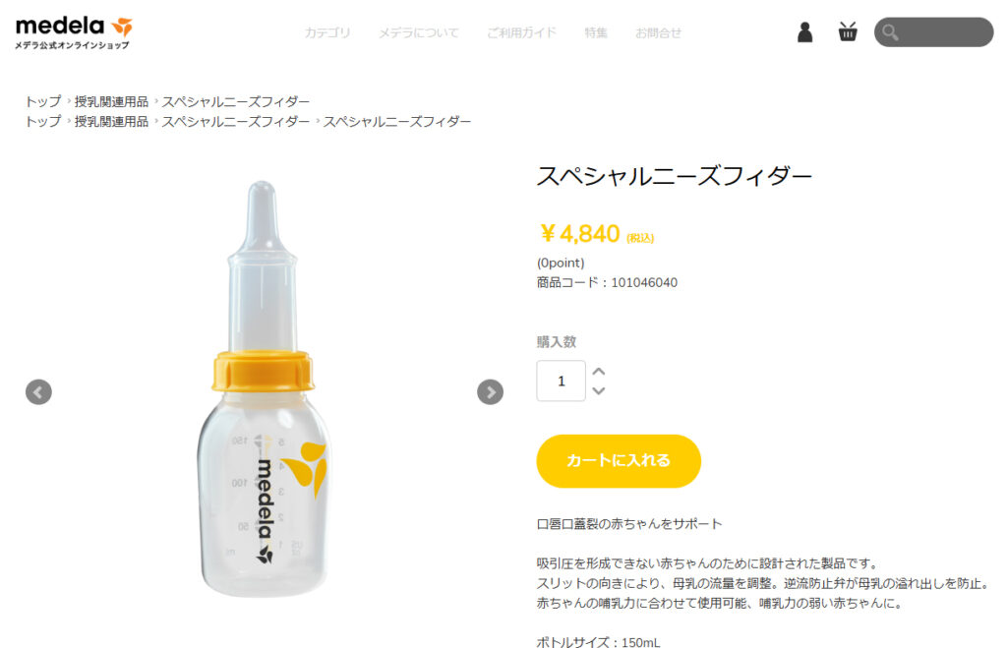Go to トップ in first breadcrumb row
The height and width of the screenshot is (648, 1007).
click(x=43, y=101)
